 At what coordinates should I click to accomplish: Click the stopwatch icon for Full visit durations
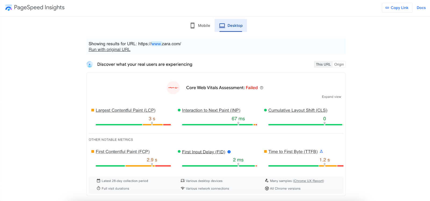coord(98,188)
